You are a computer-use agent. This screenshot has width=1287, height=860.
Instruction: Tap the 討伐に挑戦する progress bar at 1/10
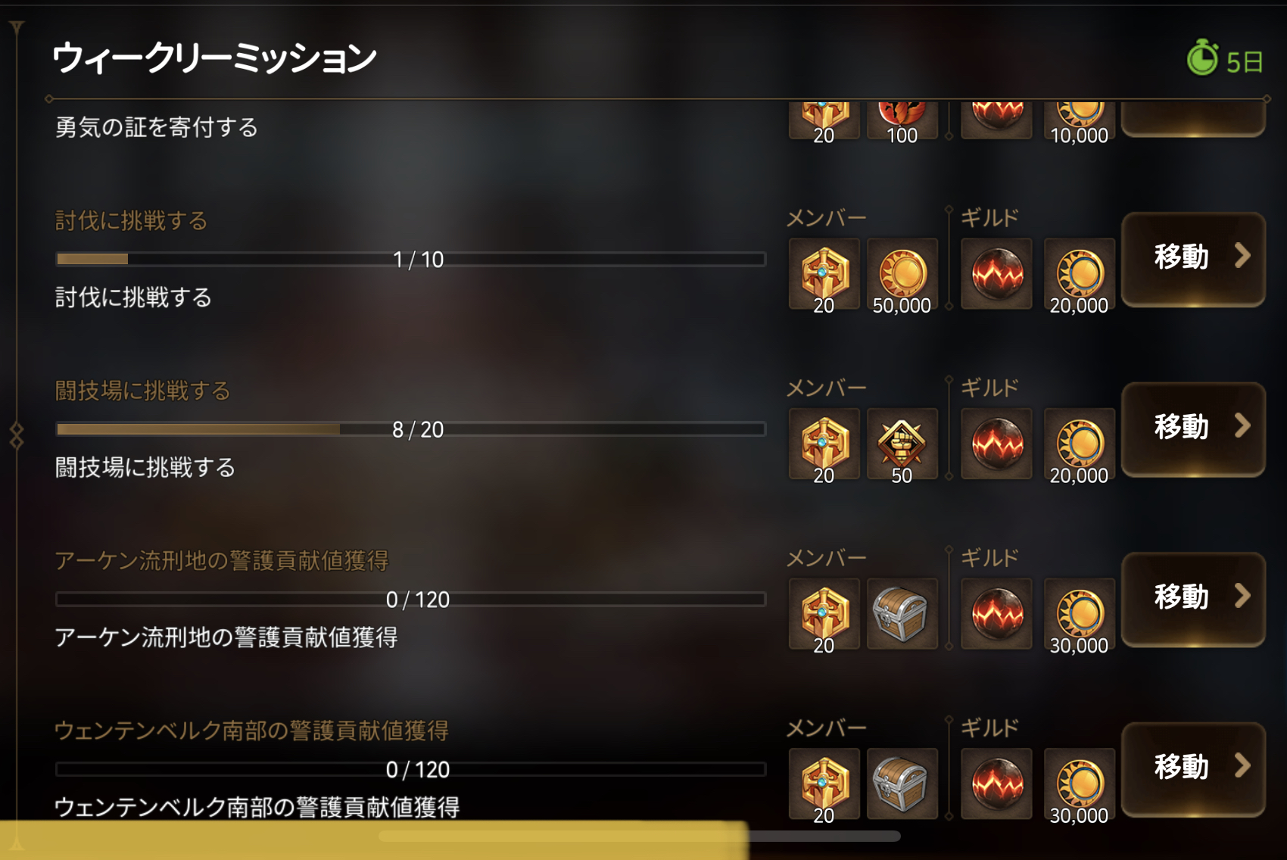tap(411, 260)
